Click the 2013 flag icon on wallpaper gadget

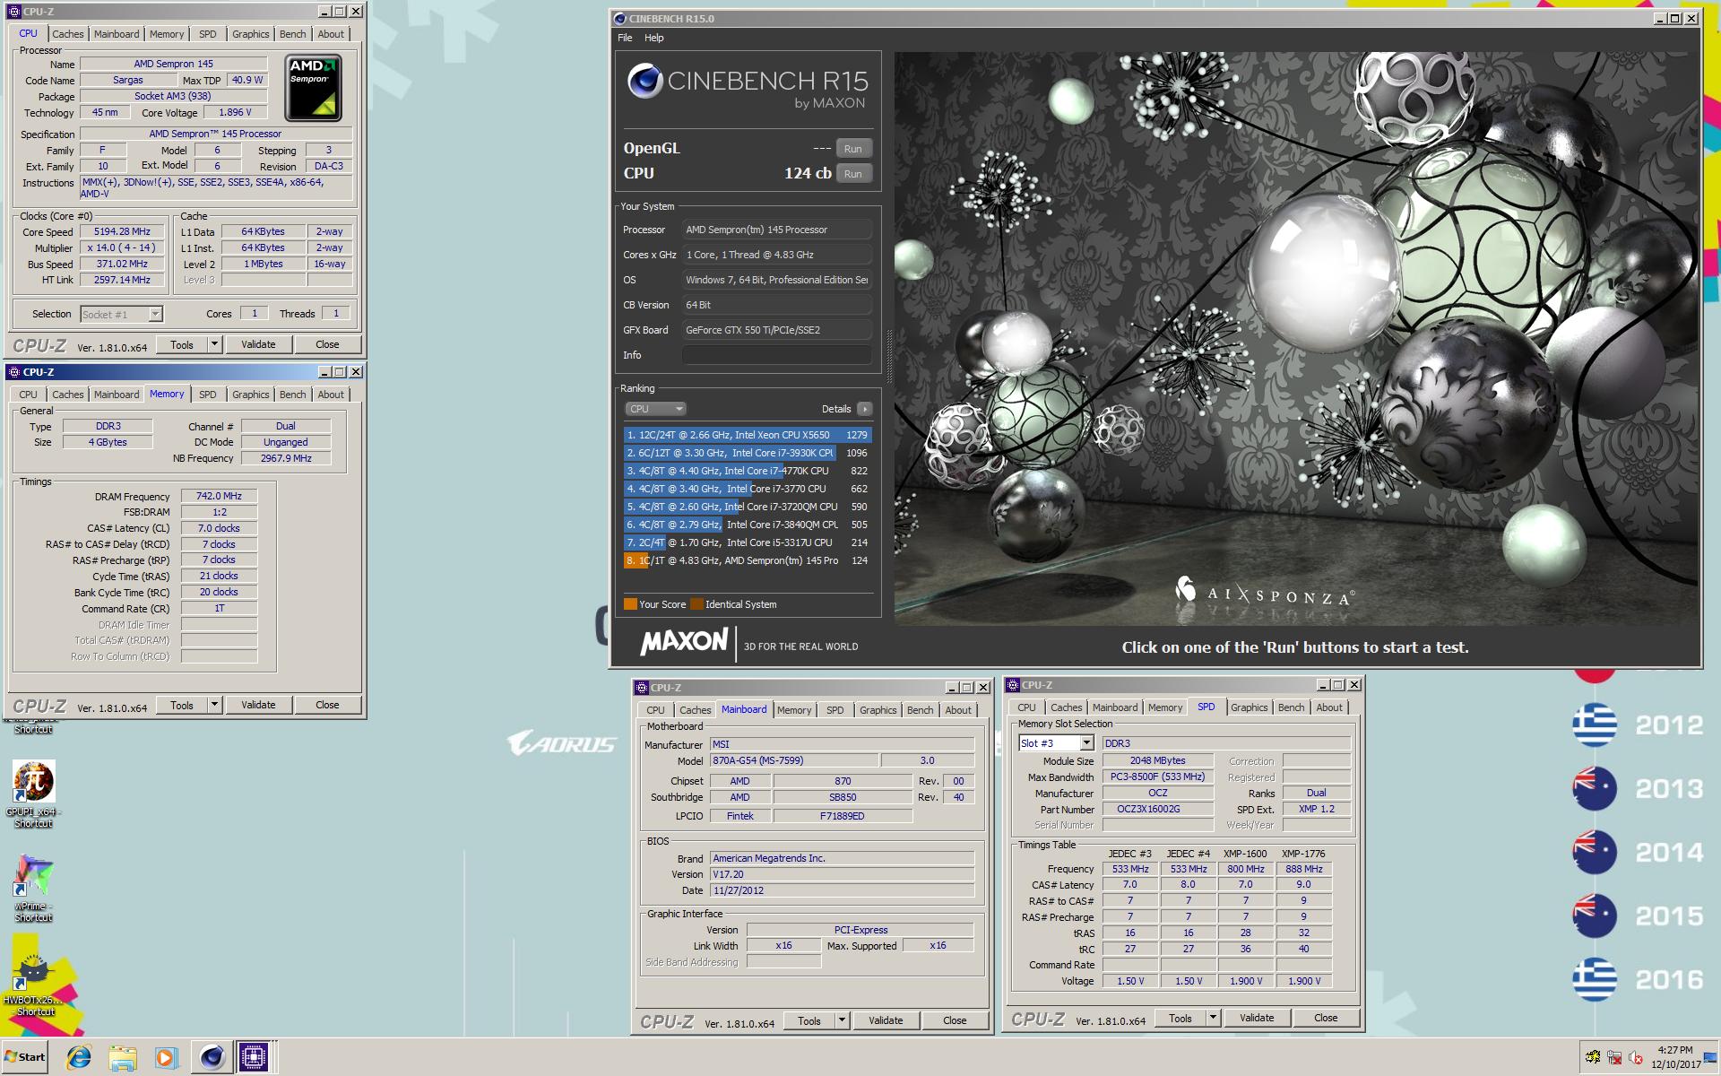click(x=1595, y=788)
